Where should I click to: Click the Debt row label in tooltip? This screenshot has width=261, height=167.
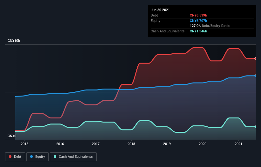[154, 15]
